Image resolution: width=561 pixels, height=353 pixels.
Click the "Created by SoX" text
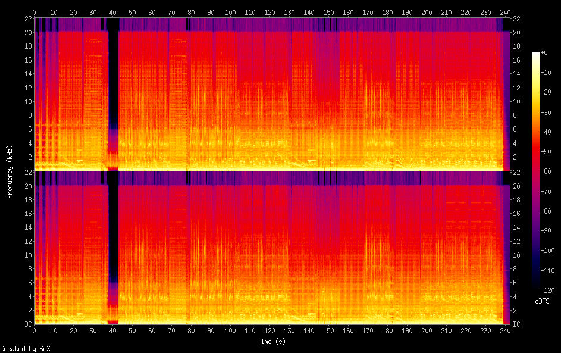tap(25, 349)
